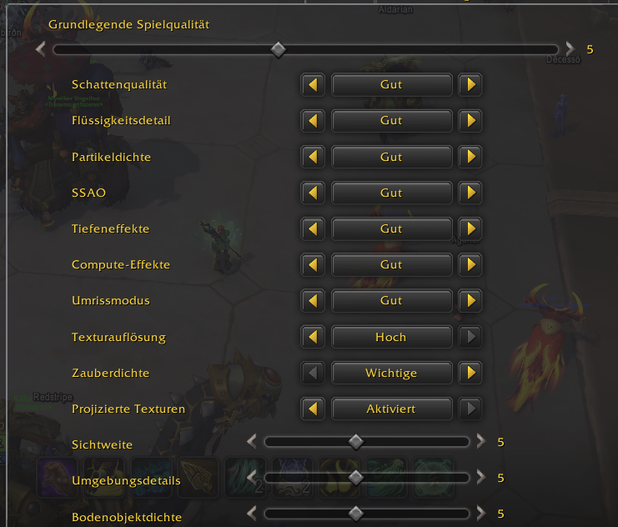This screenshot has height=527, width=618.
Task: Open the Texturauflösung Hoch value box
Action: point(392,337)
